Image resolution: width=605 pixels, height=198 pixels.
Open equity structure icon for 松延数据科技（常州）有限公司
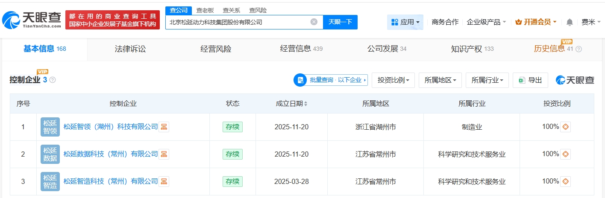164,154
